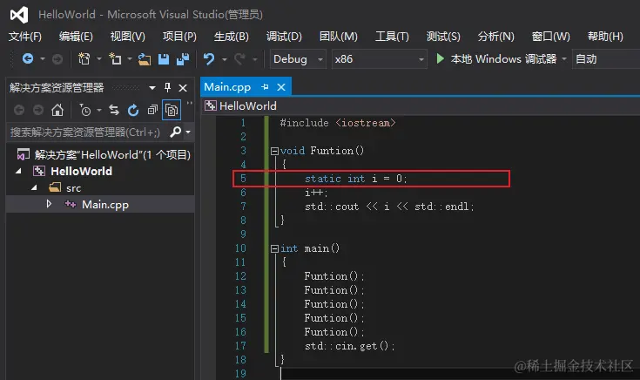Open the 帮助(H) menu

tap(605, 37)
